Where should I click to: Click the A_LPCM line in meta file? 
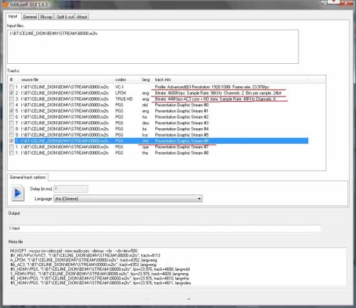[x=84, y=260]
